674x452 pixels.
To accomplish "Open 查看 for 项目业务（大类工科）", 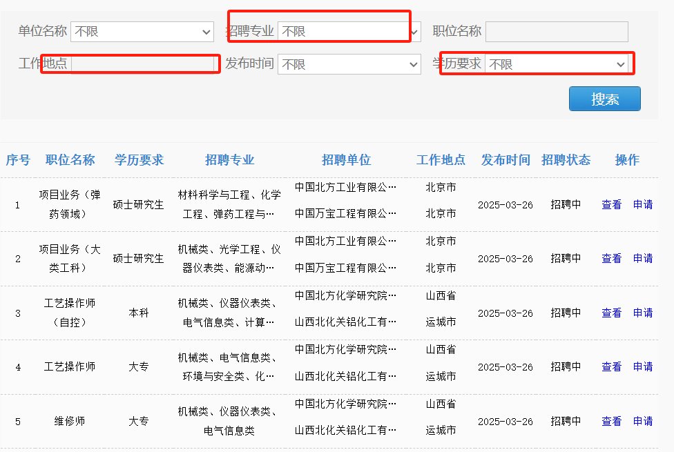I will point(610,258).
